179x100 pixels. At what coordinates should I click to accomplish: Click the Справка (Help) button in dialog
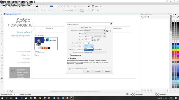point(107,71)
